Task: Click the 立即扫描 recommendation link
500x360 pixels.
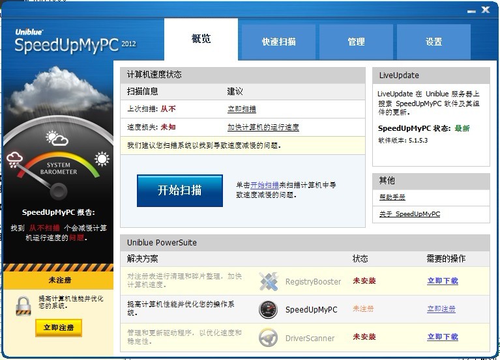Action: pos(241,109)
